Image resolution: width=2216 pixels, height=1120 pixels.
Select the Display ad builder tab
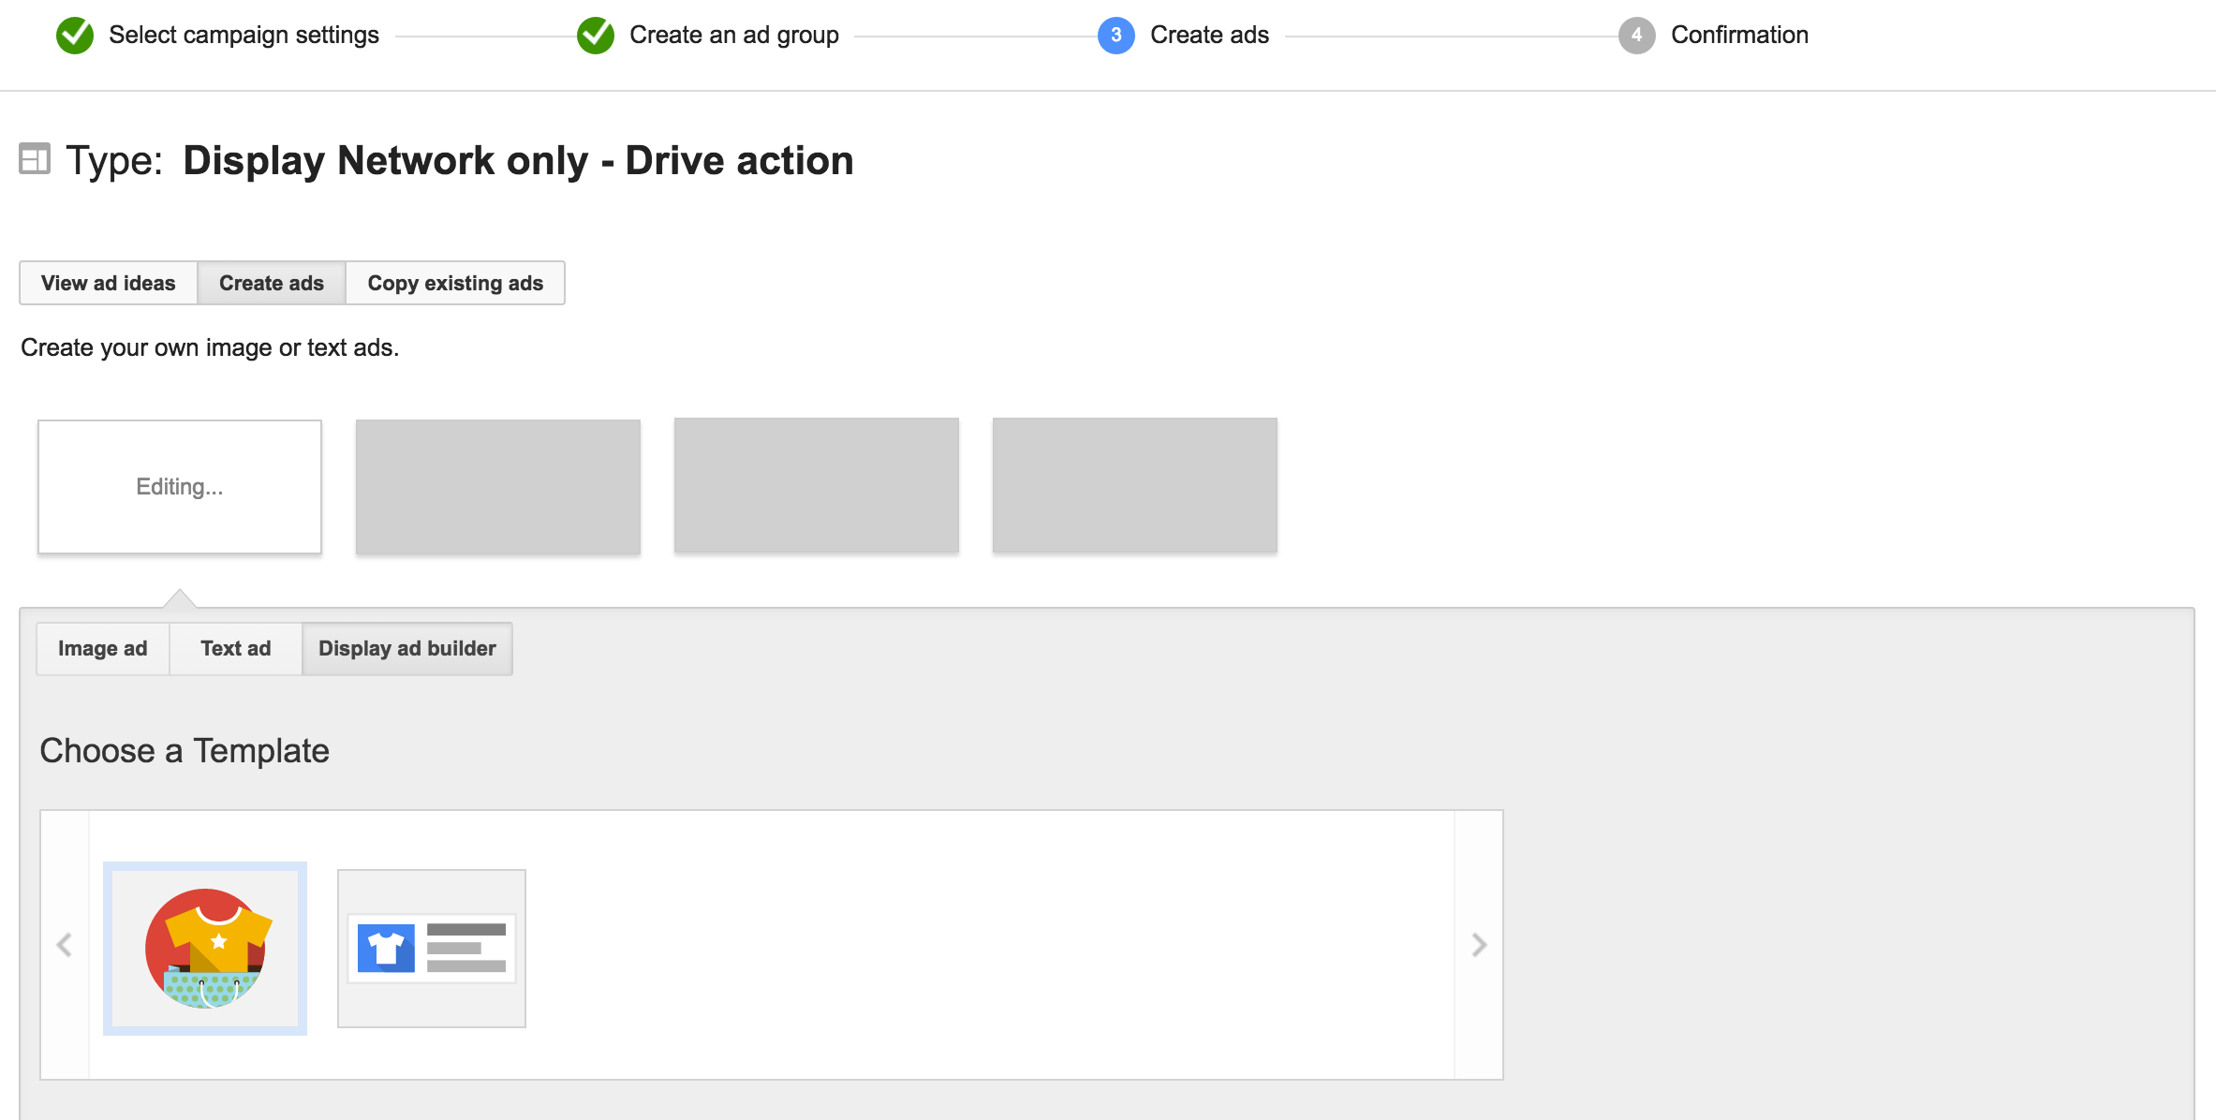[407, 648]
